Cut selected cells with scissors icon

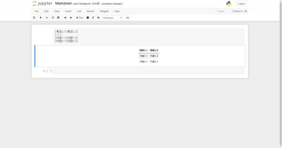tap(47, 18)
